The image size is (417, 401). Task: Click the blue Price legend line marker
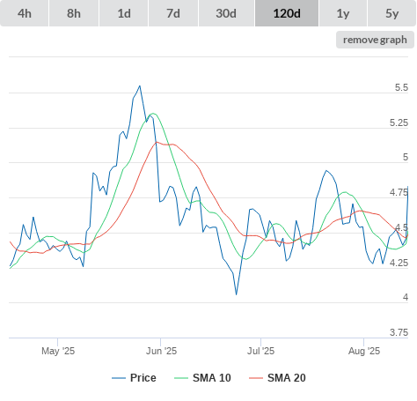[x=119, y=378]
